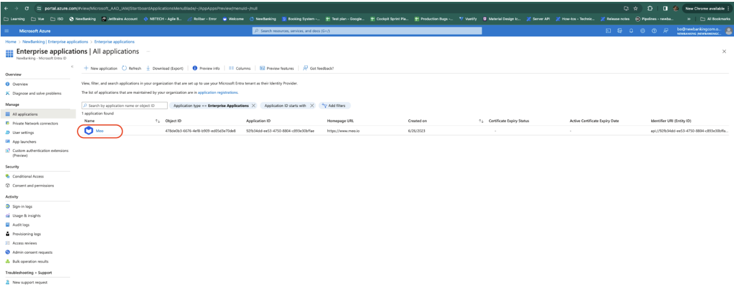Screen dimensions: 734x292
Task: Click the Application ID column header
Action: (258, 121)
